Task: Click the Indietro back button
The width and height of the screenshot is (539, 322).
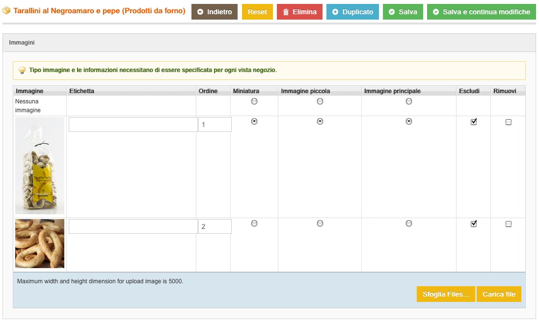Action: [215, 12]
